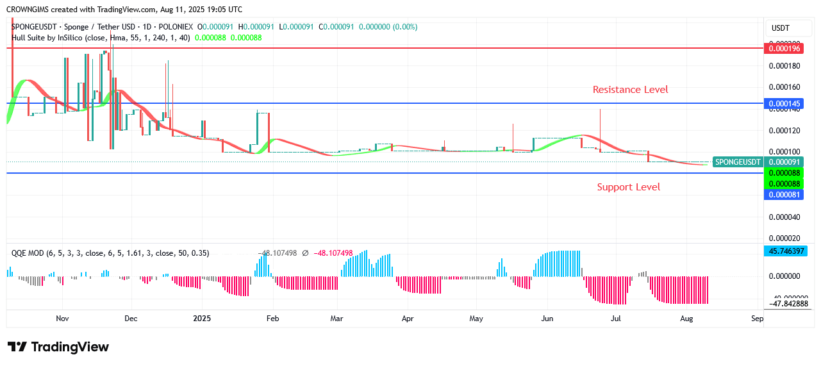The height and width of the screenshot is (366, 821).
Task: Click the Aug label on time axis
Action: click(686, 319)
